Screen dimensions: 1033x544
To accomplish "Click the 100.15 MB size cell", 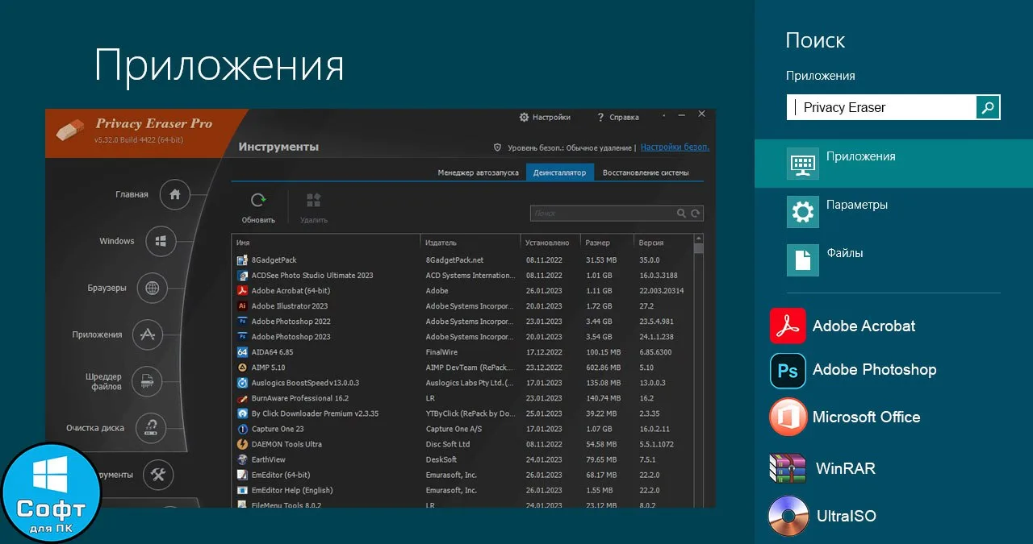I will pos(603,352).
